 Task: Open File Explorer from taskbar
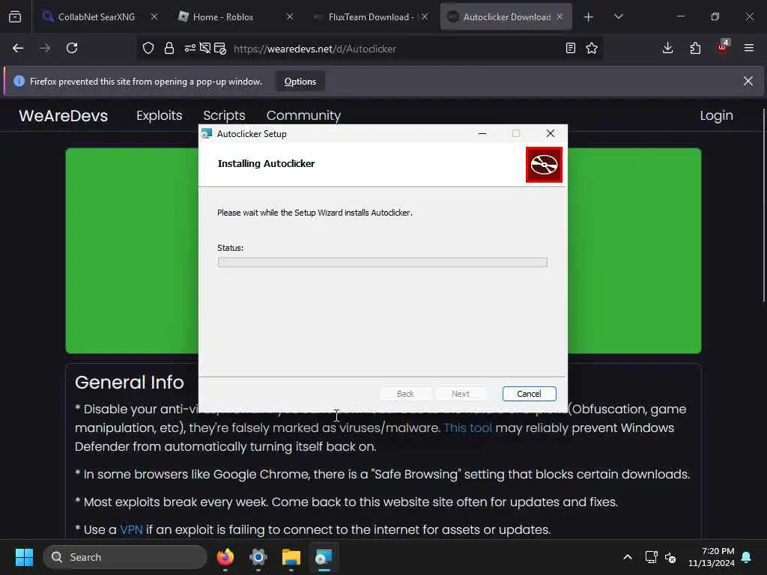(x=291, y=557)
